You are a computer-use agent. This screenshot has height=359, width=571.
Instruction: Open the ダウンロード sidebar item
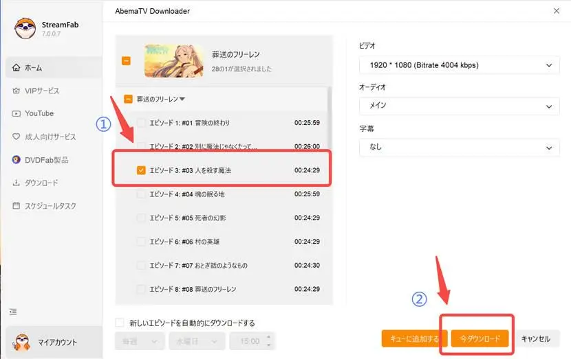click(x=54, y=183)
